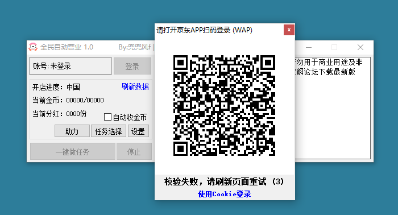Click the log line ending 商业用途及非
Image resolution: width=398 pixels, height=215 pixels.
[x=329, y=62]
